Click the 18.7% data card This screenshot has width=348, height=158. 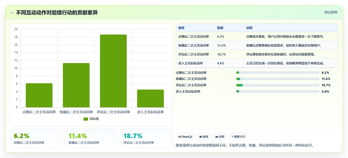tap(146, 138)
